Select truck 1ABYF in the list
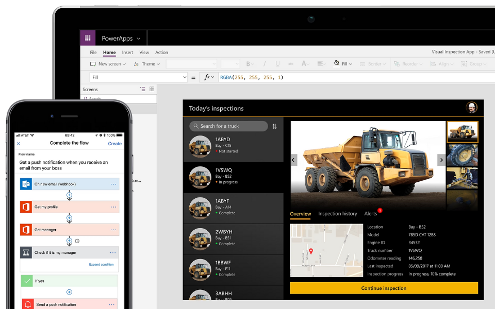The width and height of the screenshot is (495, 309). [233, 208]
